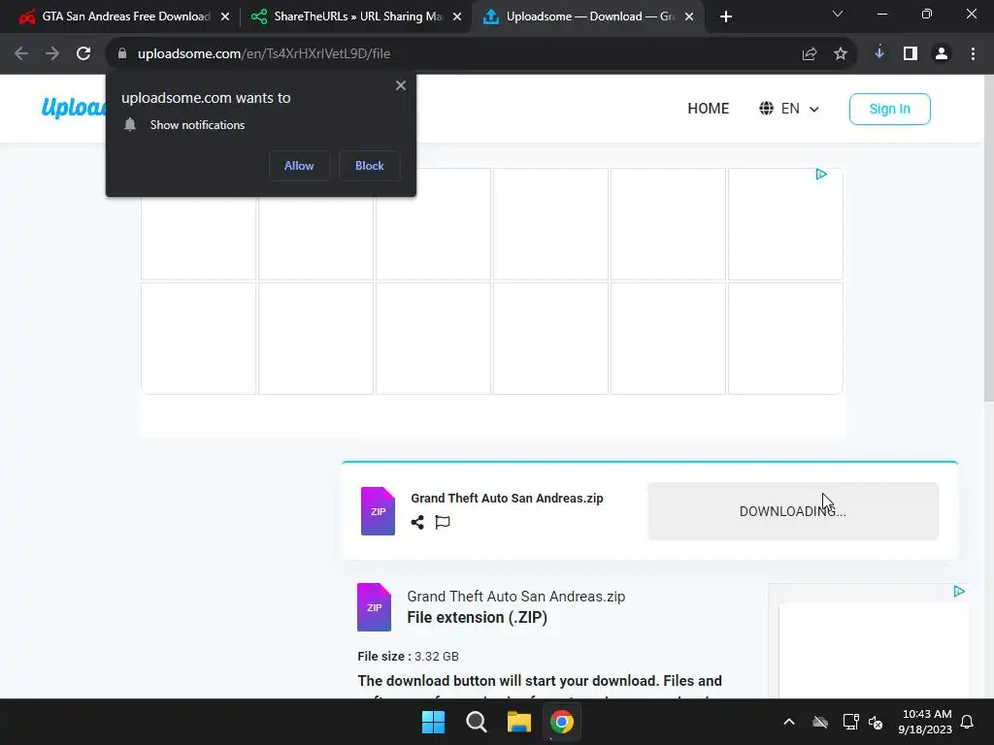The width and height of the screenshot is (994, 745).
Task: Dismiss the notification permission popup
Action: 401,85
